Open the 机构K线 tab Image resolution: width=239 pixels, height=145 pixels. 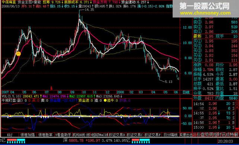(81, 135)
